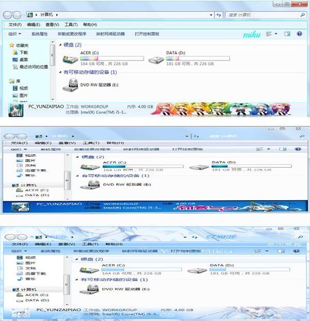Change view icon in top window toolbar
Screen dimensions: 310x321
[x=269, y=34]
